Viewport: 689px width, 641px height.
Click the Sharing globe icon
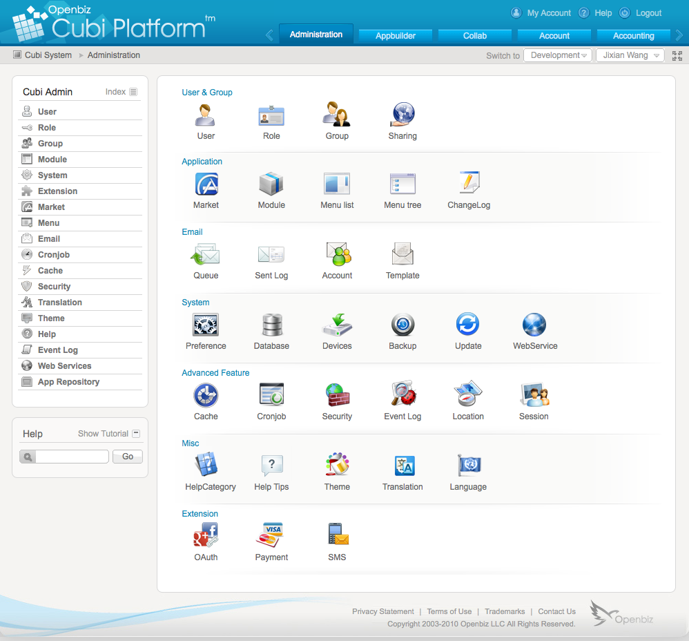tap(402, 113)
